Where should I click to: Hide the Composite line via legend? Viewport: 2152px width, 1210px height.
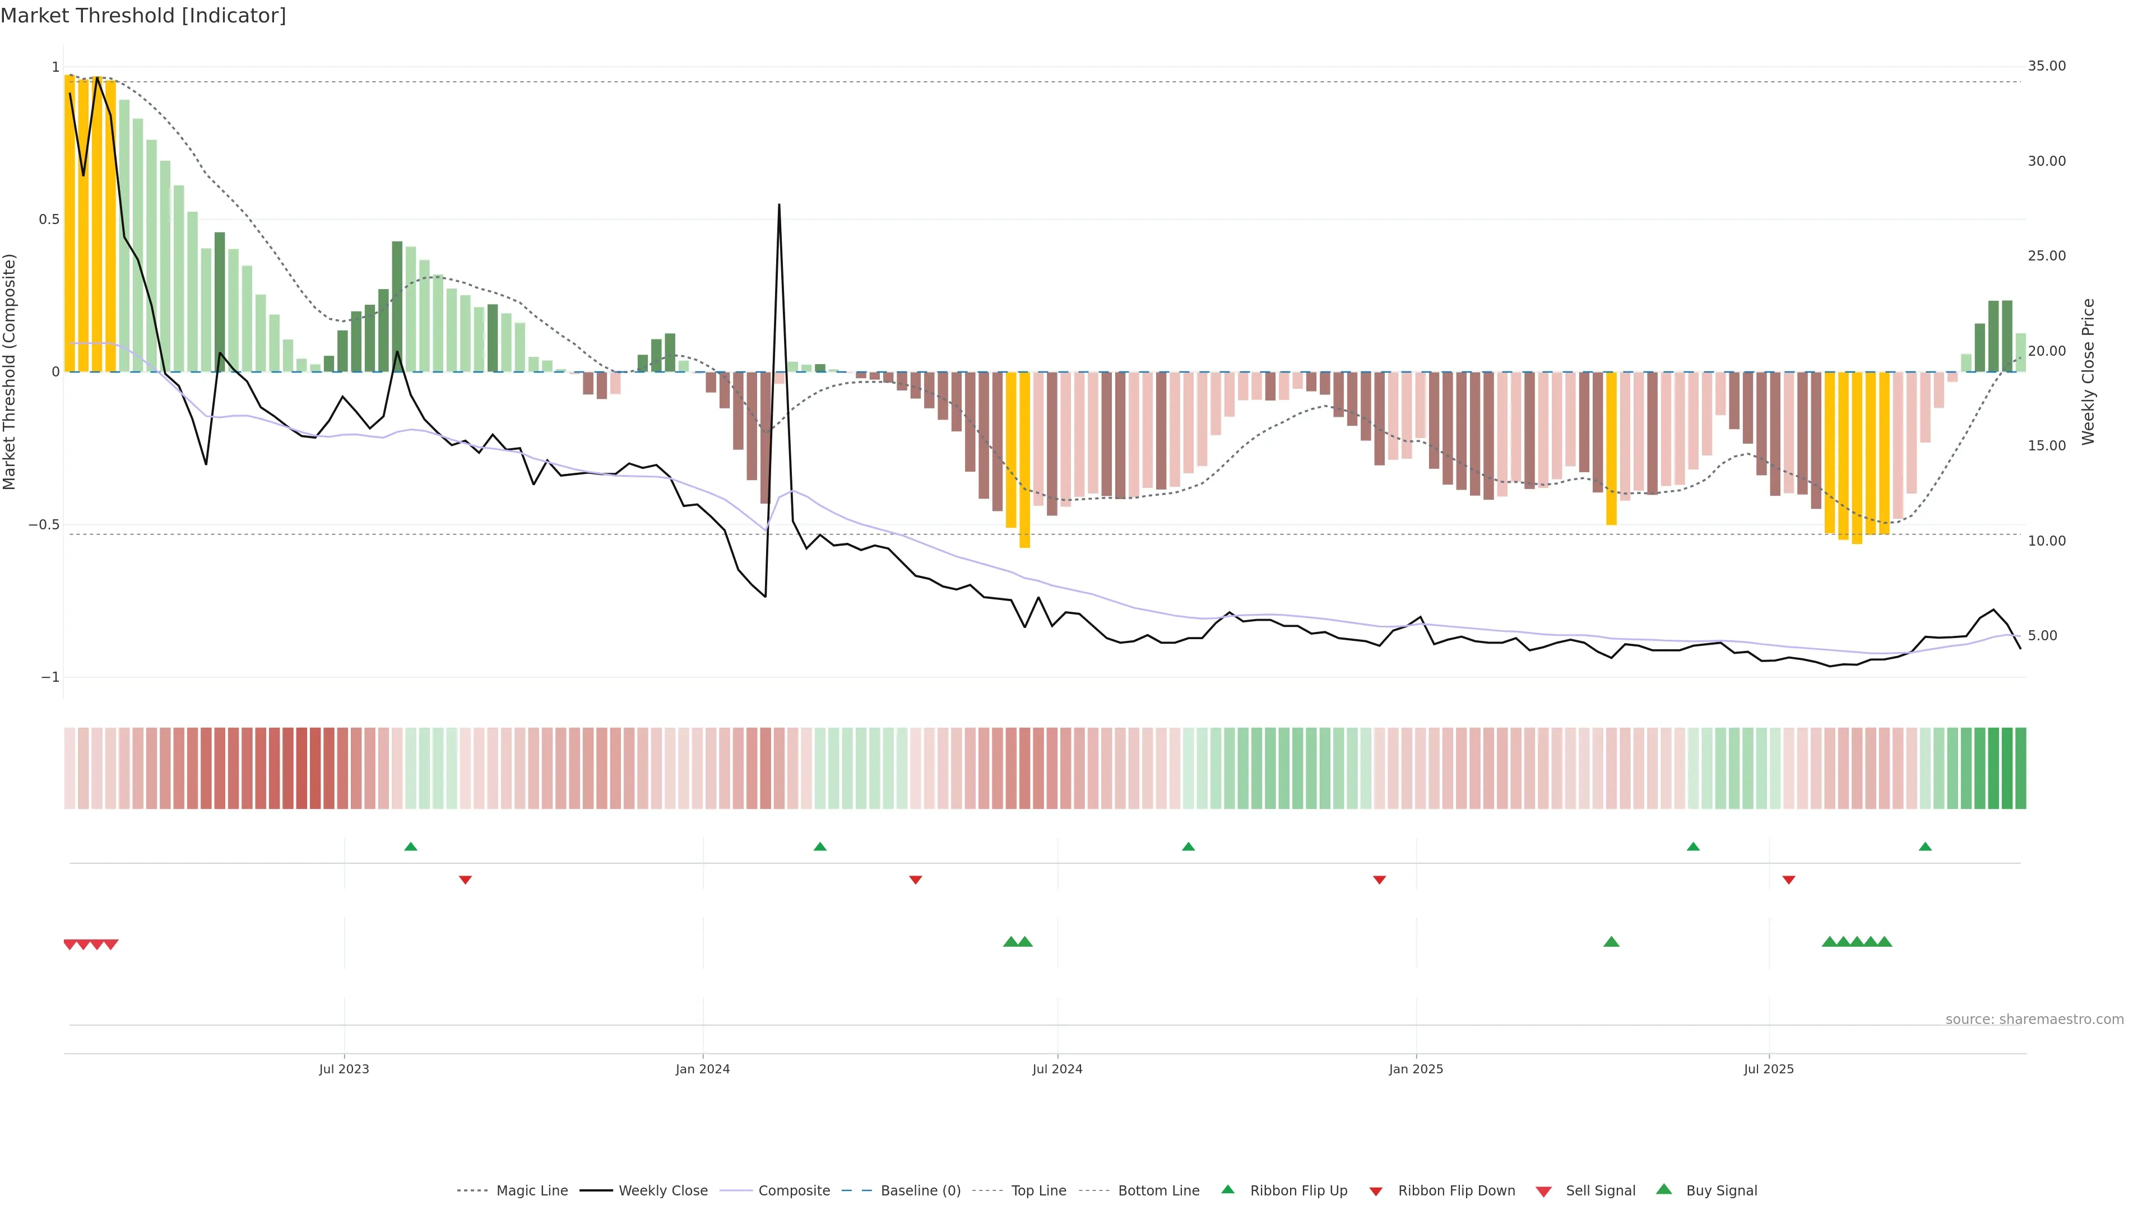coord(794,1191)
